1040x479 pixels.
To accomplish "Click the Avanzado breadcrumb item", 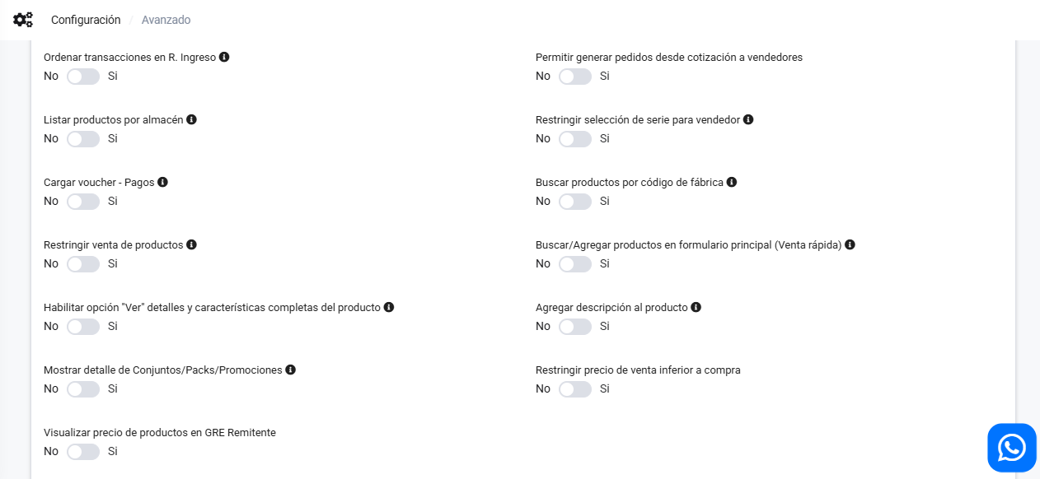I will (166, 20).
